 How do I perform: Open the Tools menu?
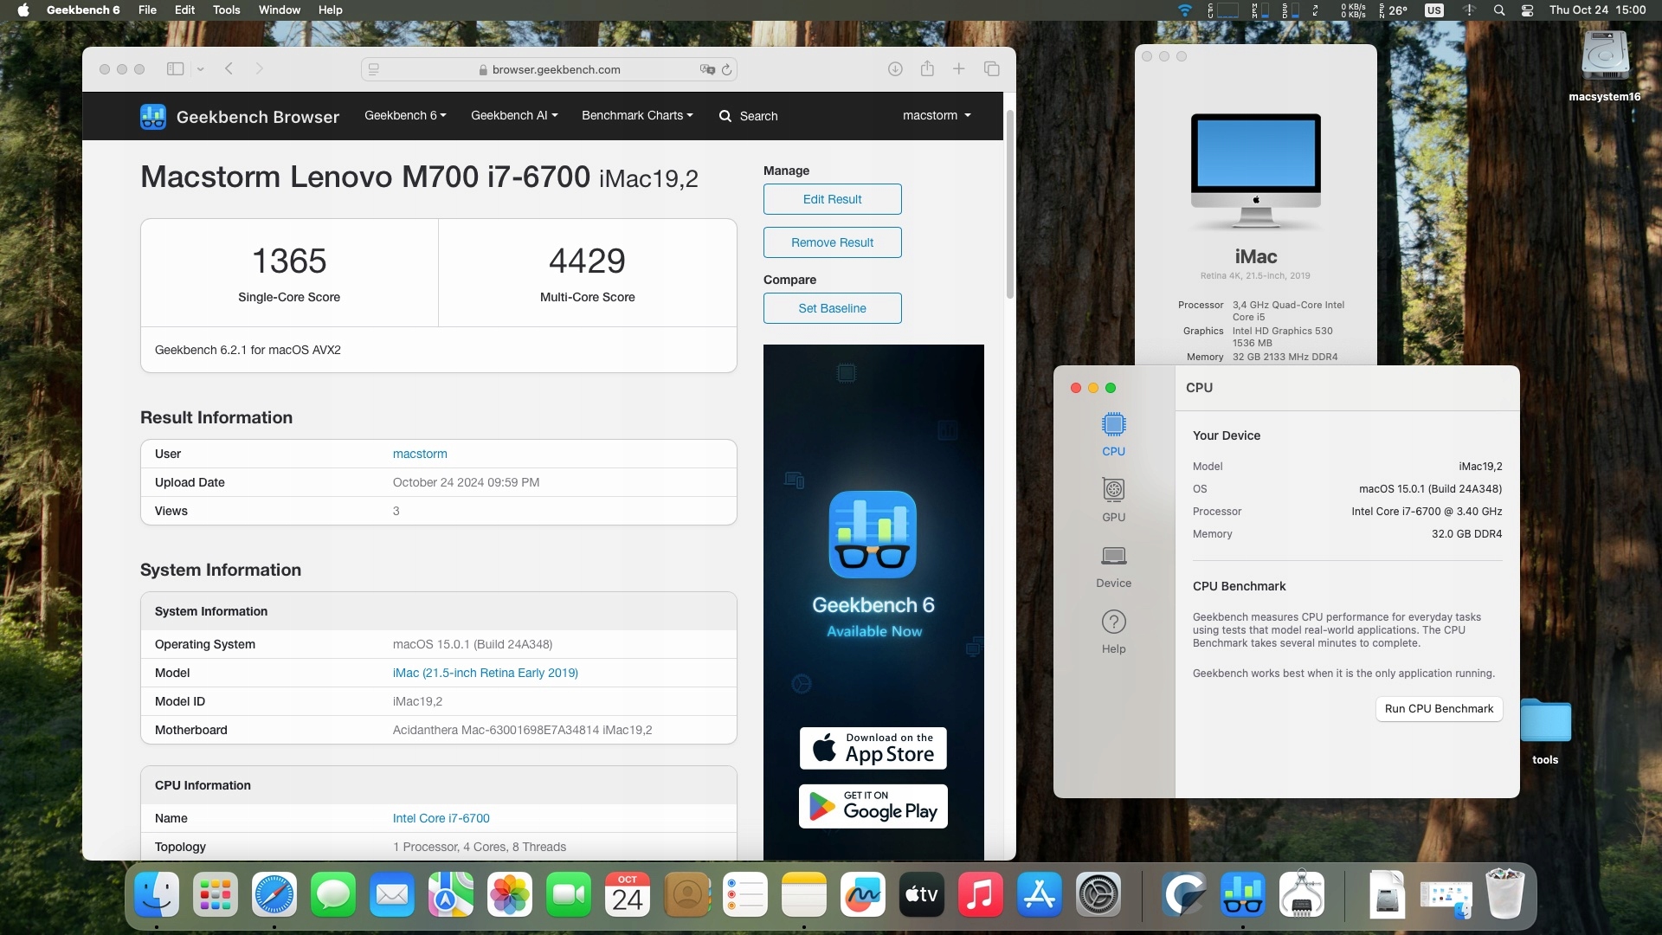tap(226, 10)
